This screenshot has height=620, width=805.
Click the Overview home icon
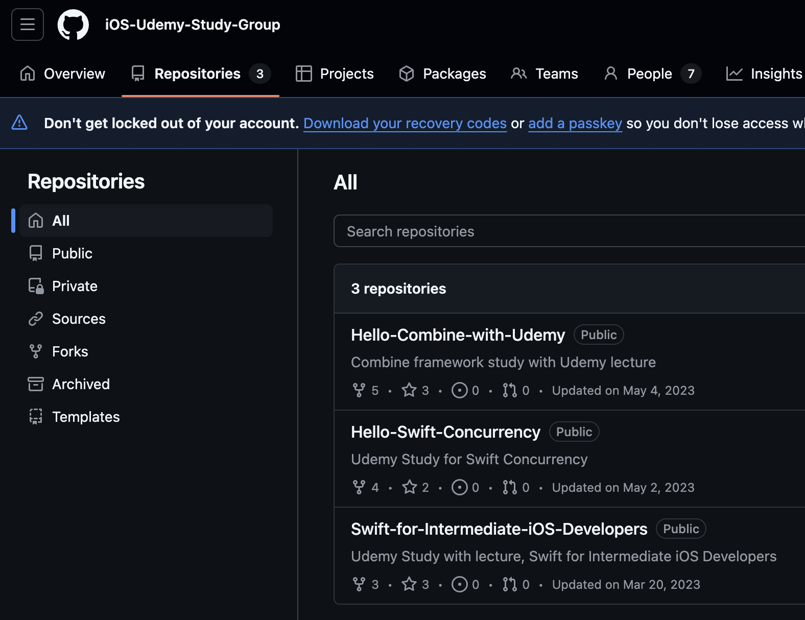[28, 74]
